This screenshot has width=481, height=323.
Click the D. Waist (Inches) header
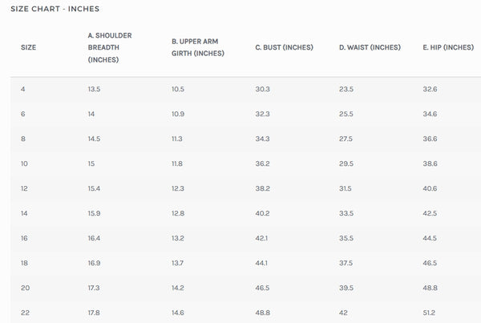370,47
